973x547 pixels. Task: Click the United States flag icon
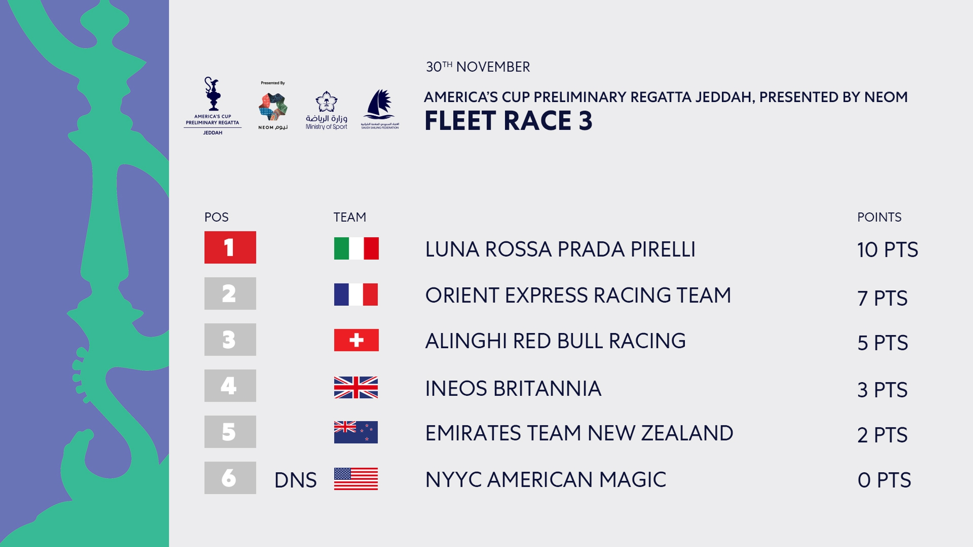pyautogui.click(x=356, y=479)
